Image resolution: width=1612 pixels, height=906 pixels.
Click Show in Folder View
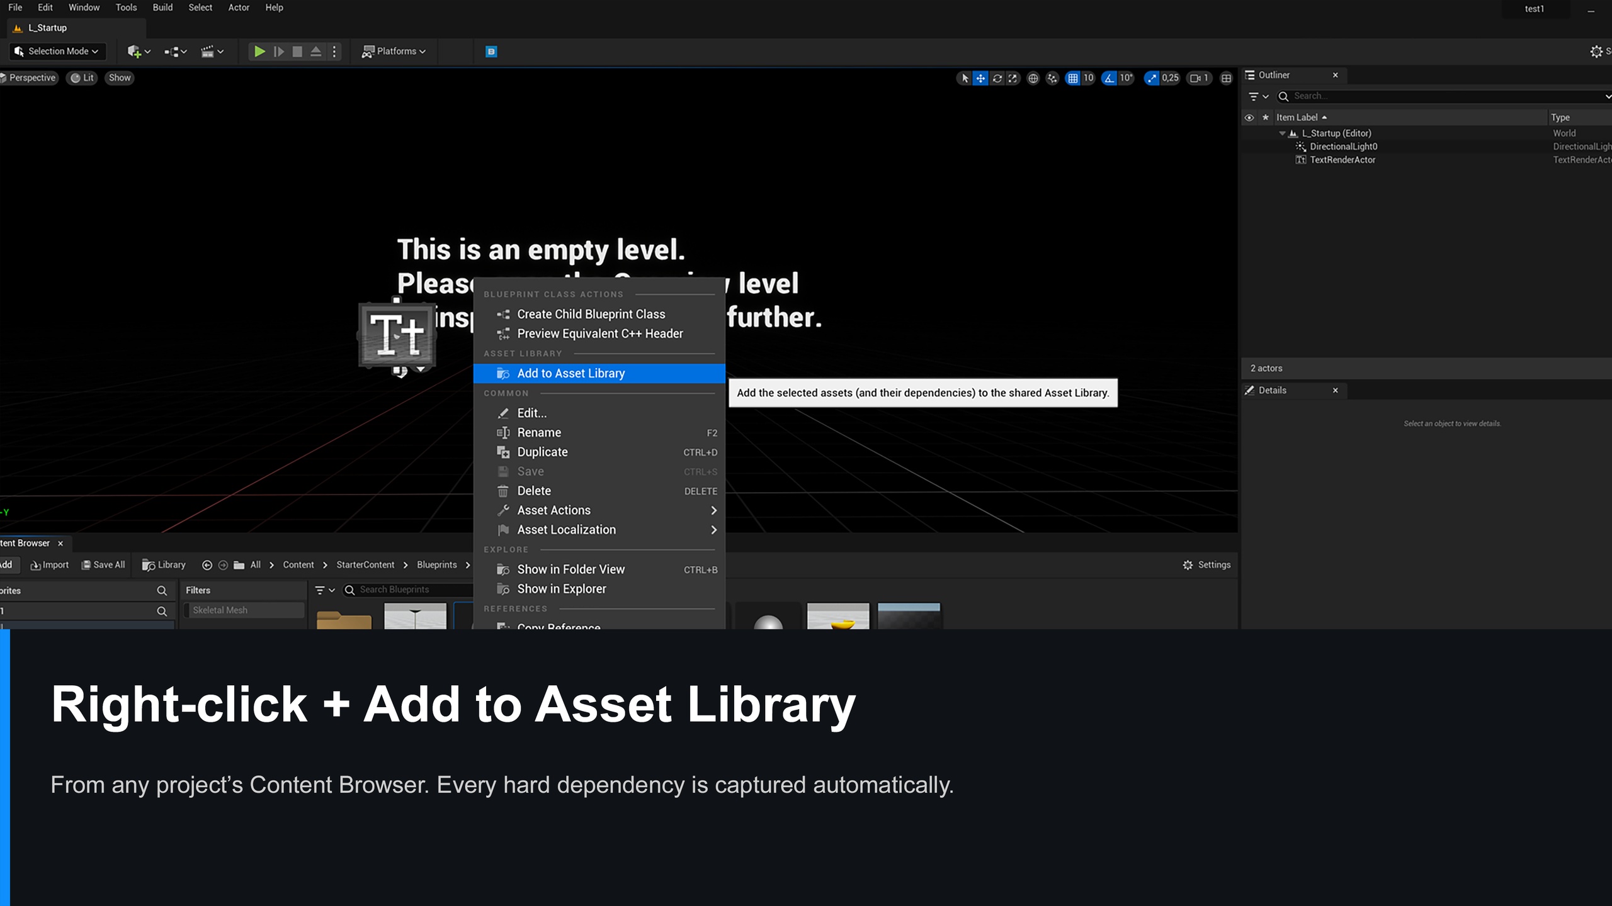pos(599,569)
